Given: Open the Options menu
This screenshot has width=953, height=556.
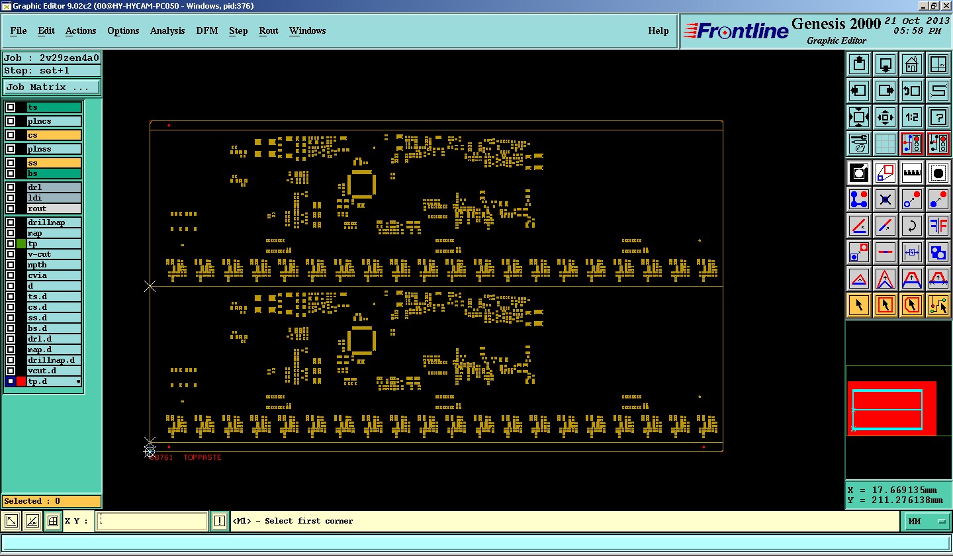Looking at the screenshot, I should 123,30.
